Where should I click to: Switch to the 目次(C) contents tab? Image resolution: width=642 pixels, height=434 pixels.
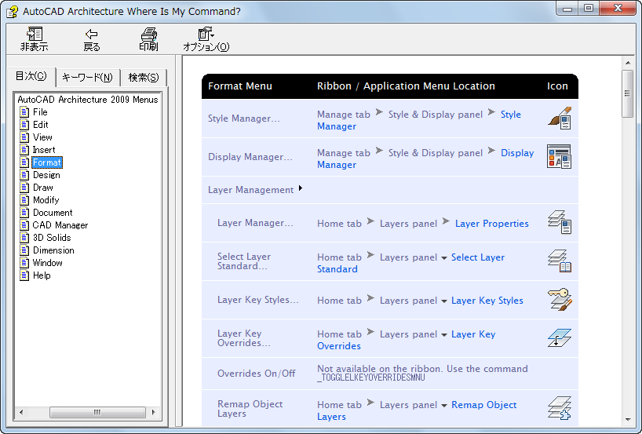[x=31, y=76]
